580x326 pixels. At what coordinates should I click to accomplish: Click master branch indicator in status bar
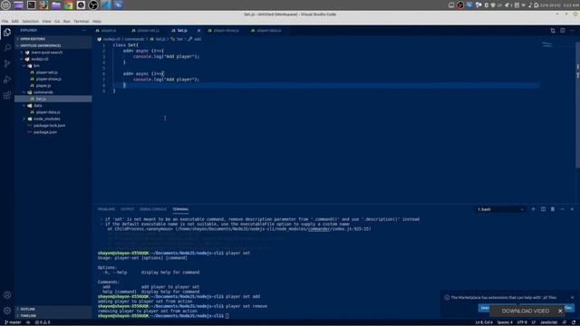(13, 322)
